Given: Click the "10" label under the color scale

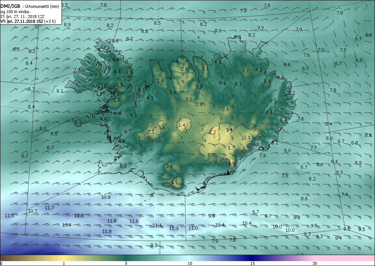Looking at the screenshot, I should click(x=190, y=264).
